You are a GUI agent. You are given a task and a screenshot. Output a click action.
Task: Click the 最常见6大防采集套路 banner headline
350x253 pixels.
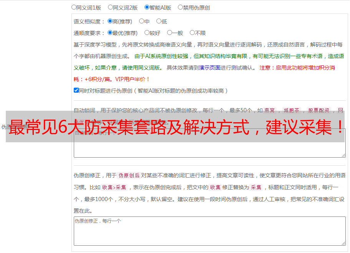[x=175, y=126]
